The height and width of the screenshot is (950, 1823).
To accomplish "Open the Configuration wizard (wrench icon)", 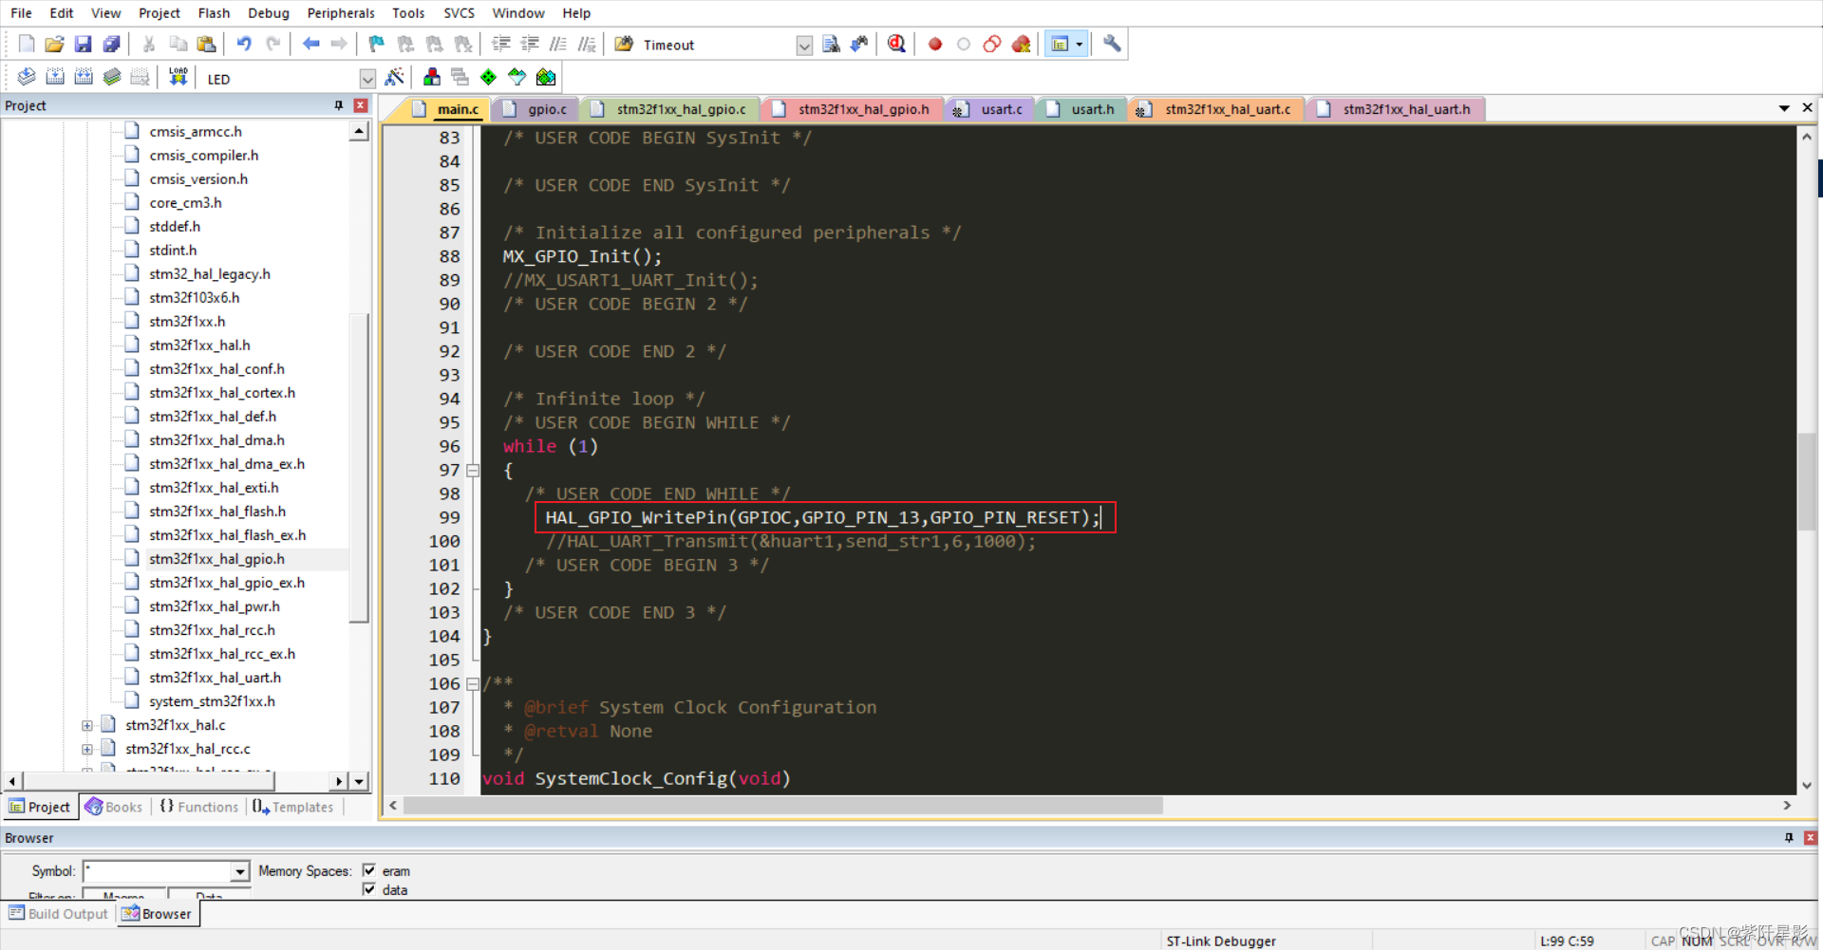I will pos(1110,44).
